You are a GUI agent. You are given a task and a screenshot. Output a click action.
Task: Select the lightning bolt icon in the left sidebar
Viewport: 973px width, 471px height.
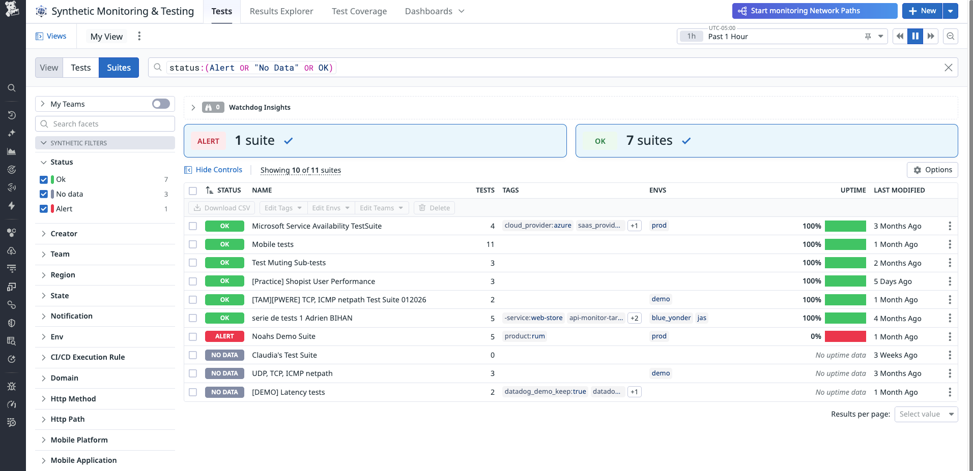[11, 206]
